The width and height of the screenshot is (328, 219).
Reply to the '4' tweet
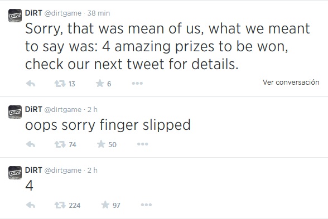31,205
